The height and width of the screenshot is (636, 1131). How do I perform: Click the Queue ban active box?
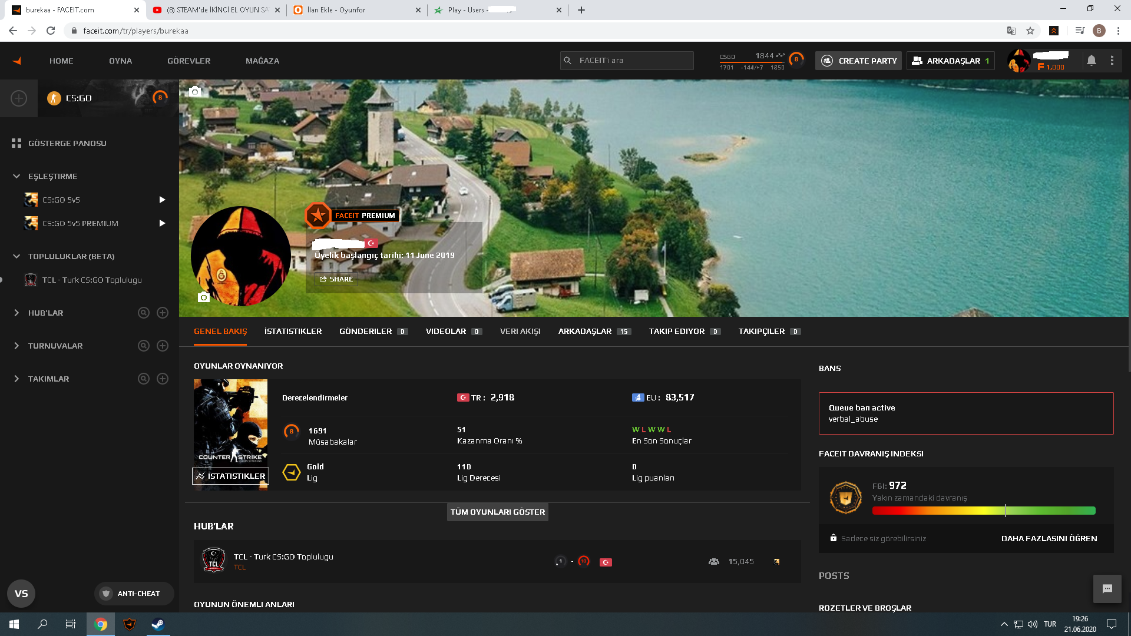click(x=966, y=413)
